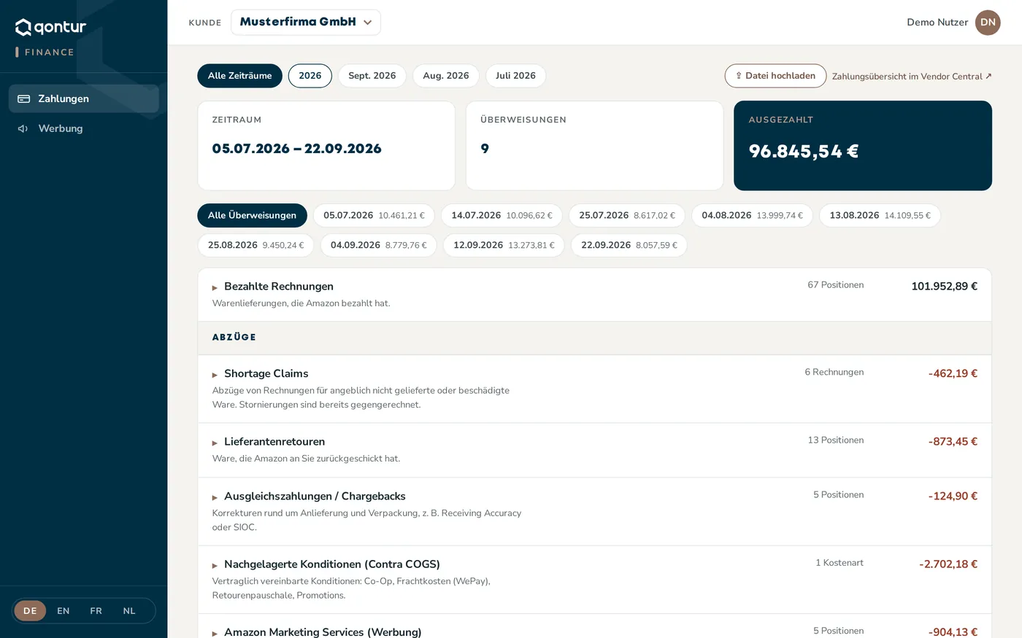The width and height of the screenshot is (1022, 638).
Task: Click the Überweisungen 9 card
Action: click(594, 146)
